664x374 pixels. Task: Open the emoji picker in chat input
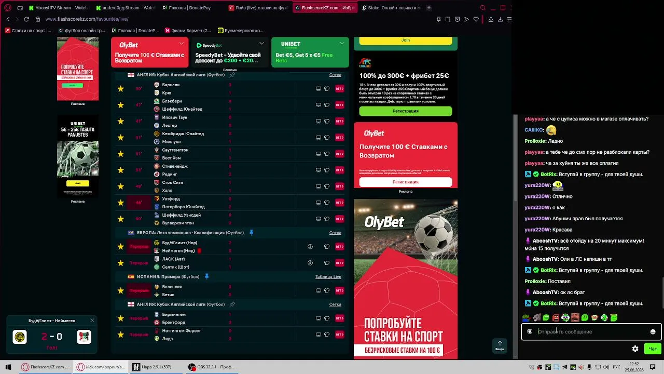[x=653, y=332]
